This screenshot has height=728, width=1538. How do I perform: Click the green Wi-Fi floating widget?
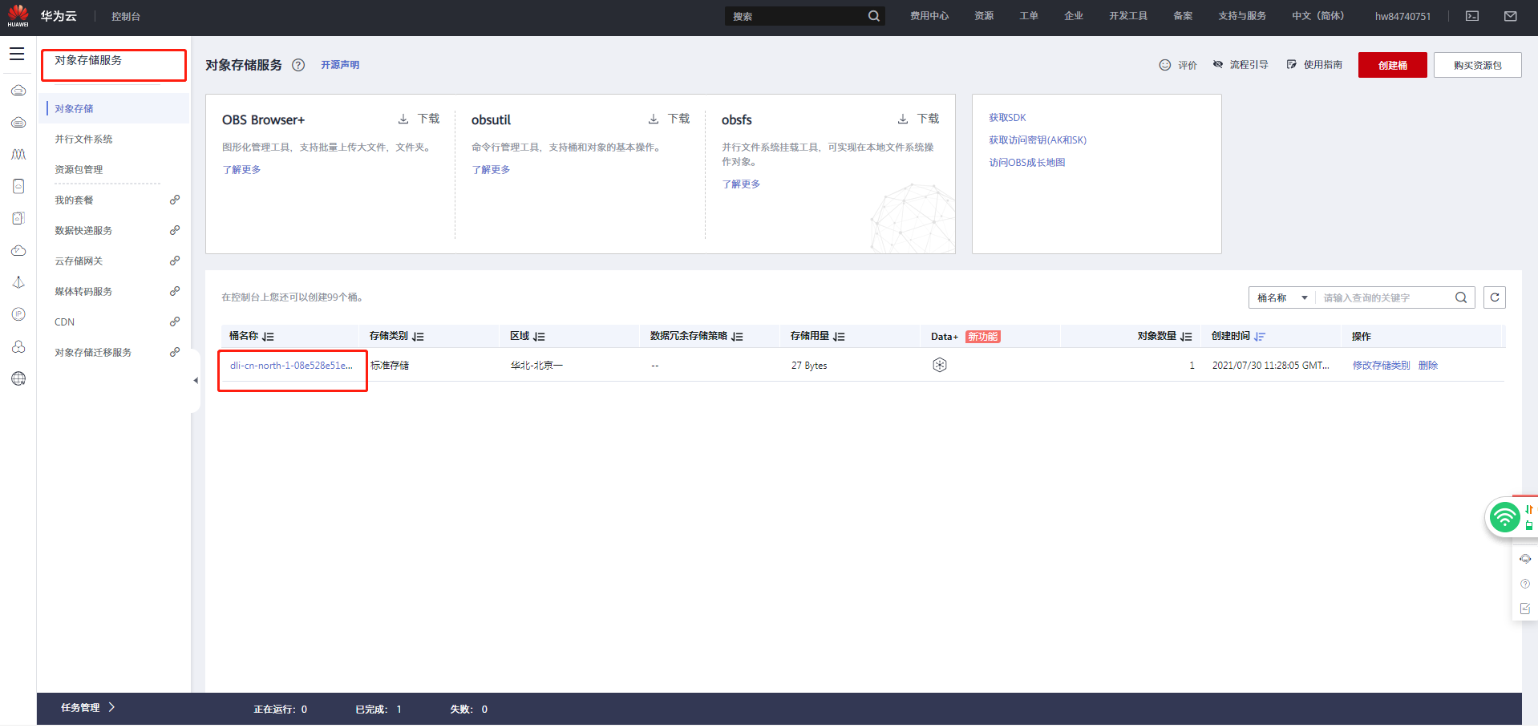tap(1505, 517)
